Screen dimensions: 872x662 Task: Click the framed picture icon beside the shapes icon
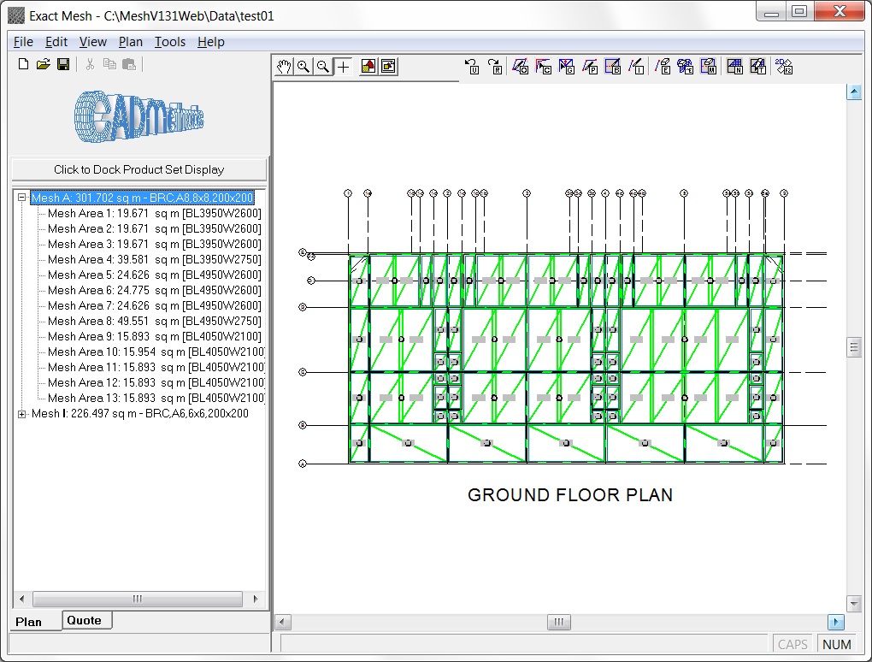click(388, 67)
